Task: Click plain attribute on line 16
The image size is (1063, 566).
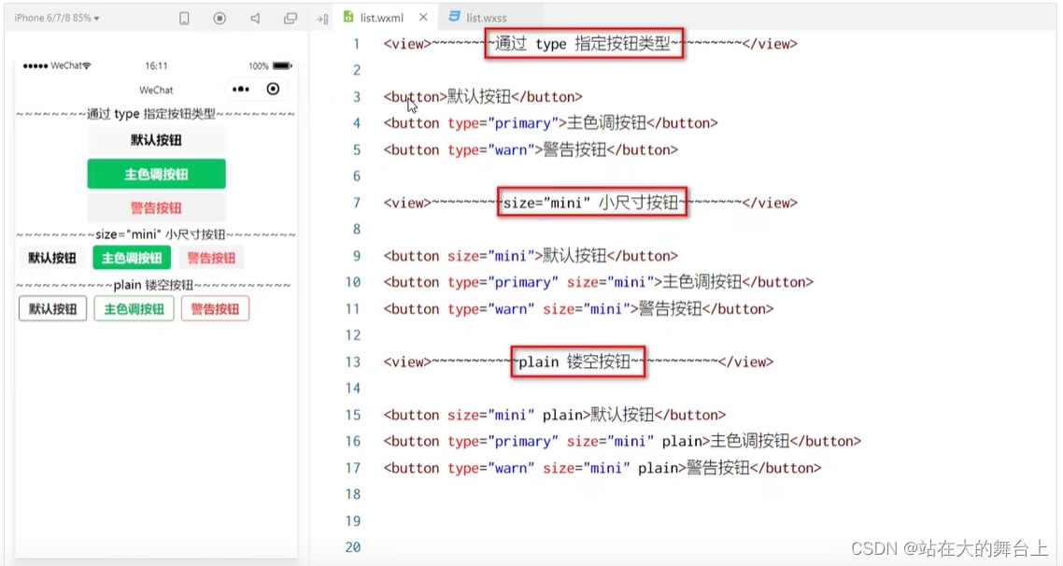Action: (x=682, y=441)
